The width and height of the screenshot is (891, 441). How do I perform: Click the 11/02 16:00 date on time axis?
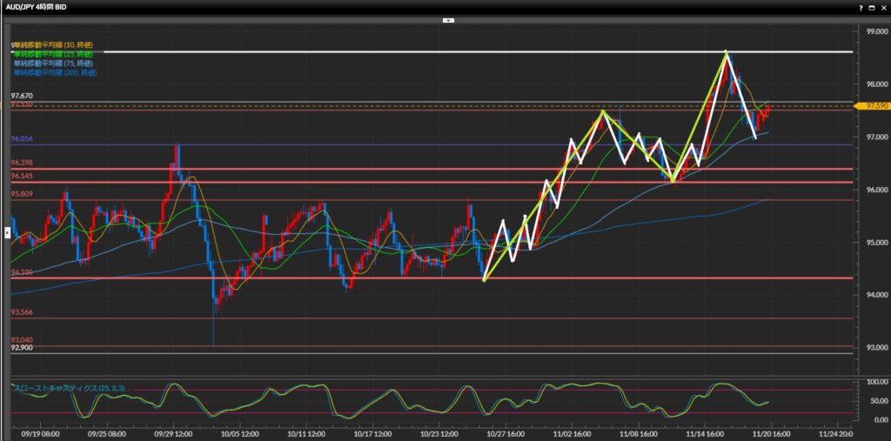pos(573,431)
